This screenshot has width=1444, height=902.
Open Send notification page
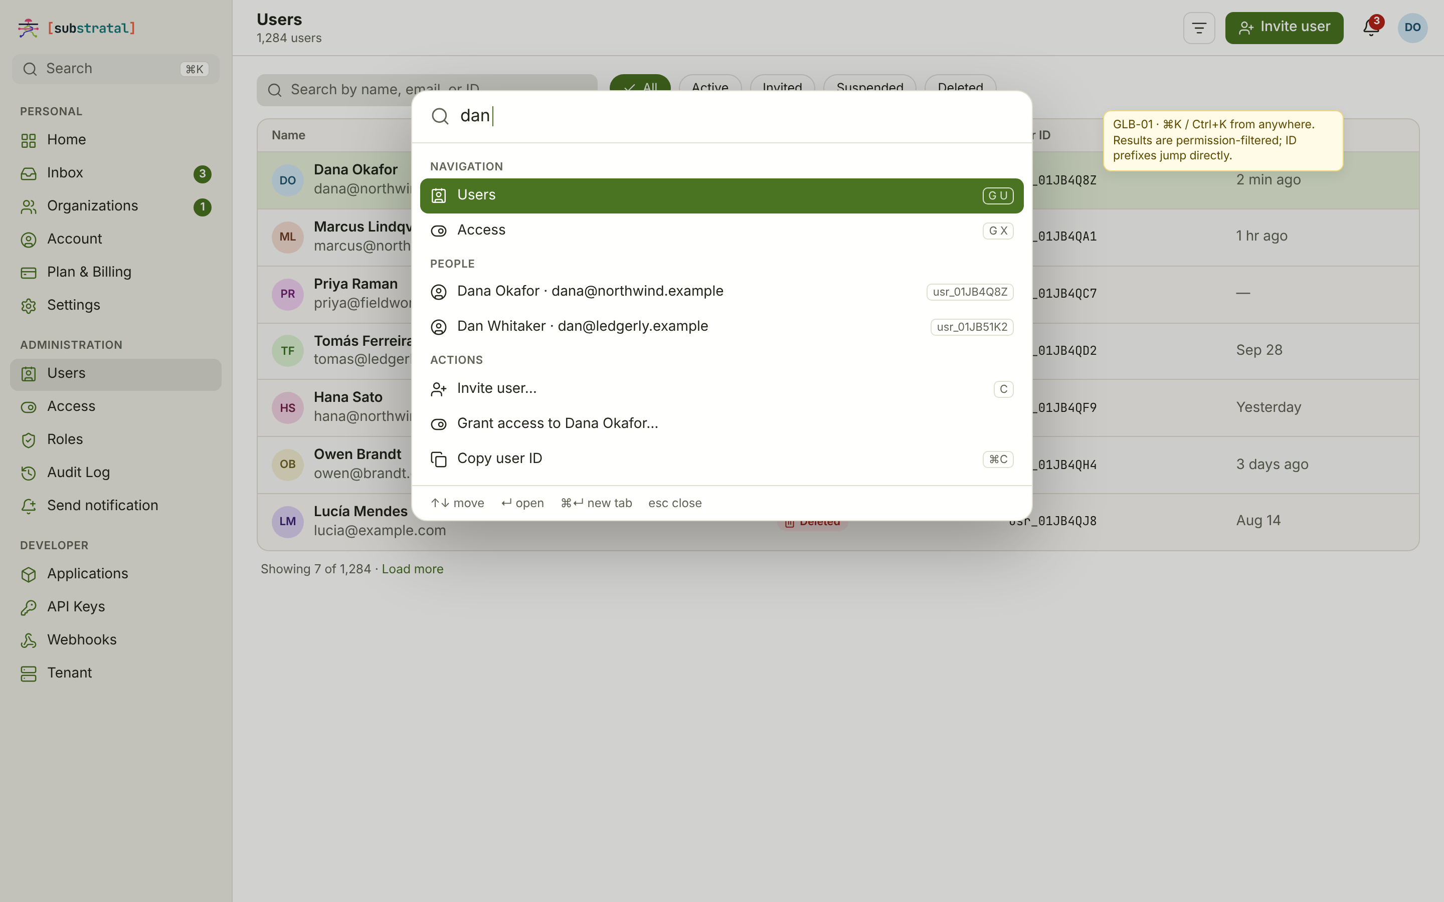coord(115,506)
